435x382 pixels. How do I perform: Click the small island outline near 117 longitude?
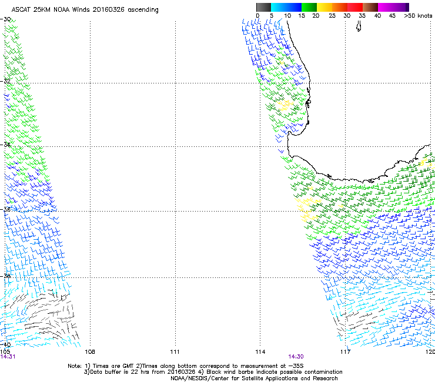click(x=359, y=27)
